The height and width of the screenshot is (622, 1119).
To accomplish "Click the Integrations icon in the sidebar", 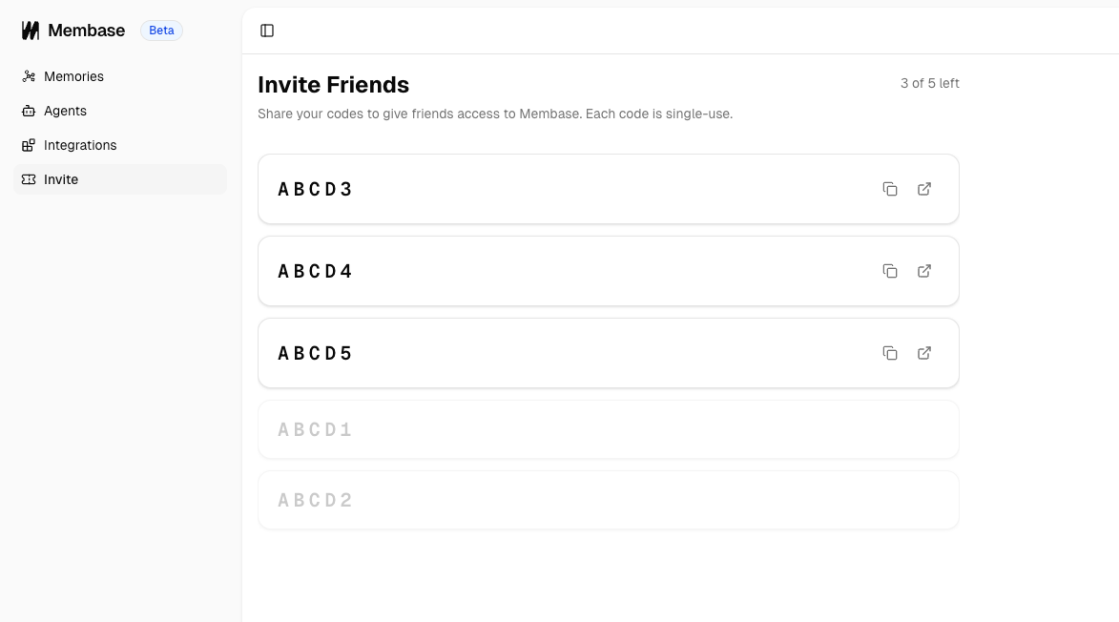I will click(x=29, y=145).
